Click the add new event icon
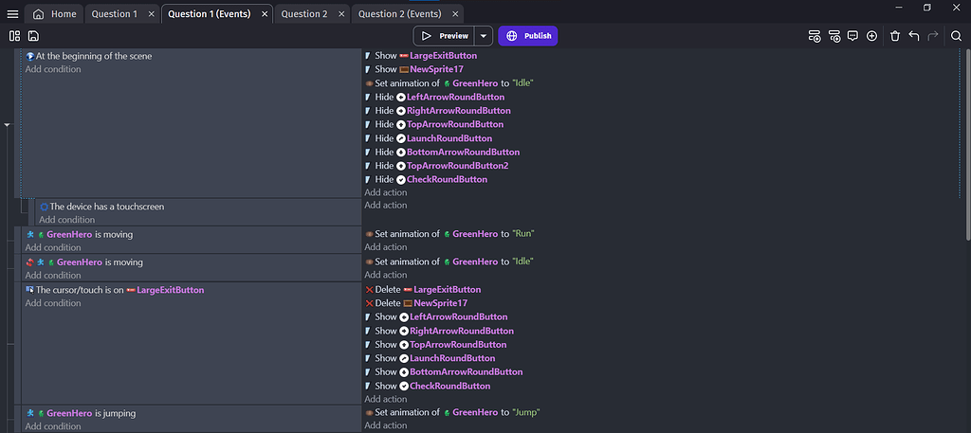The height and width of the screenshot is (433, 971). tap(814, 36)
